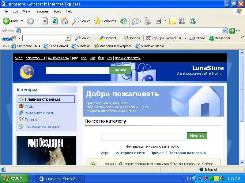Expand the Back button history dropdown

(x=22, y=21)
